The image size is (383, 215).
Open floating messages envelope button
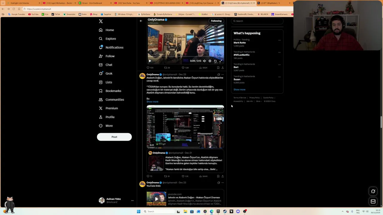(373, 202)
